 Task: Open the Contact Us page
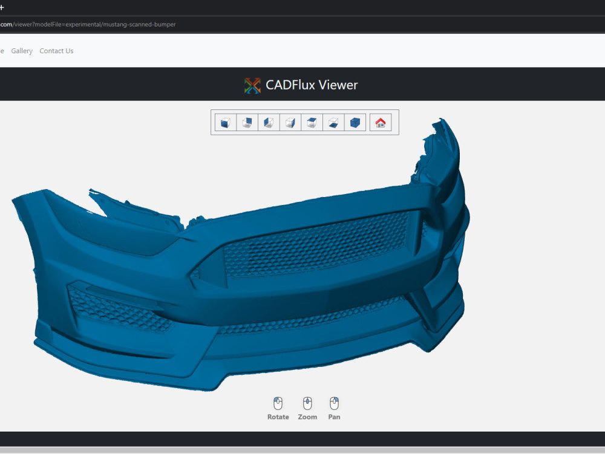[x=56, y=51]
